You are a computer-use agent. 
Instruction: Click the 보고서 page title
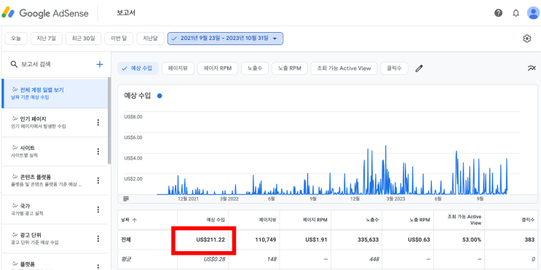126,13
